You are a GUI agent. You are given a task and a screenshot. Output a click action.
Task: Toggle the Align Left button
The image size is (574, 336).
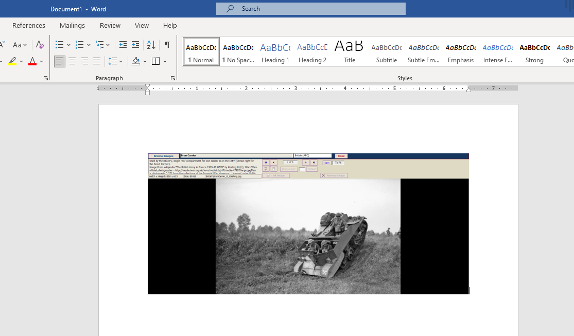click(60, 61)
